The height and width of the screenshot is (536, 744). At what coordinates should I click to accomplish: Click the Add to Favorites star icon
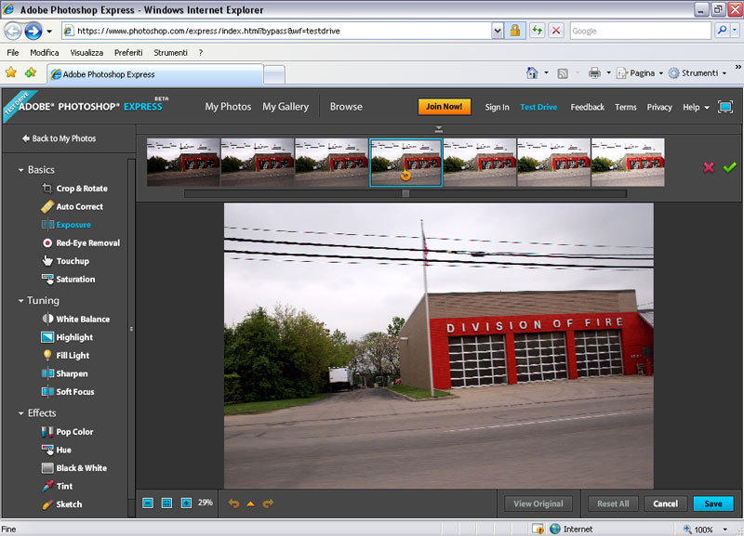tap(31, 72)
